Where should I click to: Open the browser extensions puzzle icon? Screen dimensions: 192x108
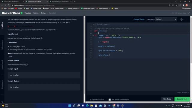[183, 5]
